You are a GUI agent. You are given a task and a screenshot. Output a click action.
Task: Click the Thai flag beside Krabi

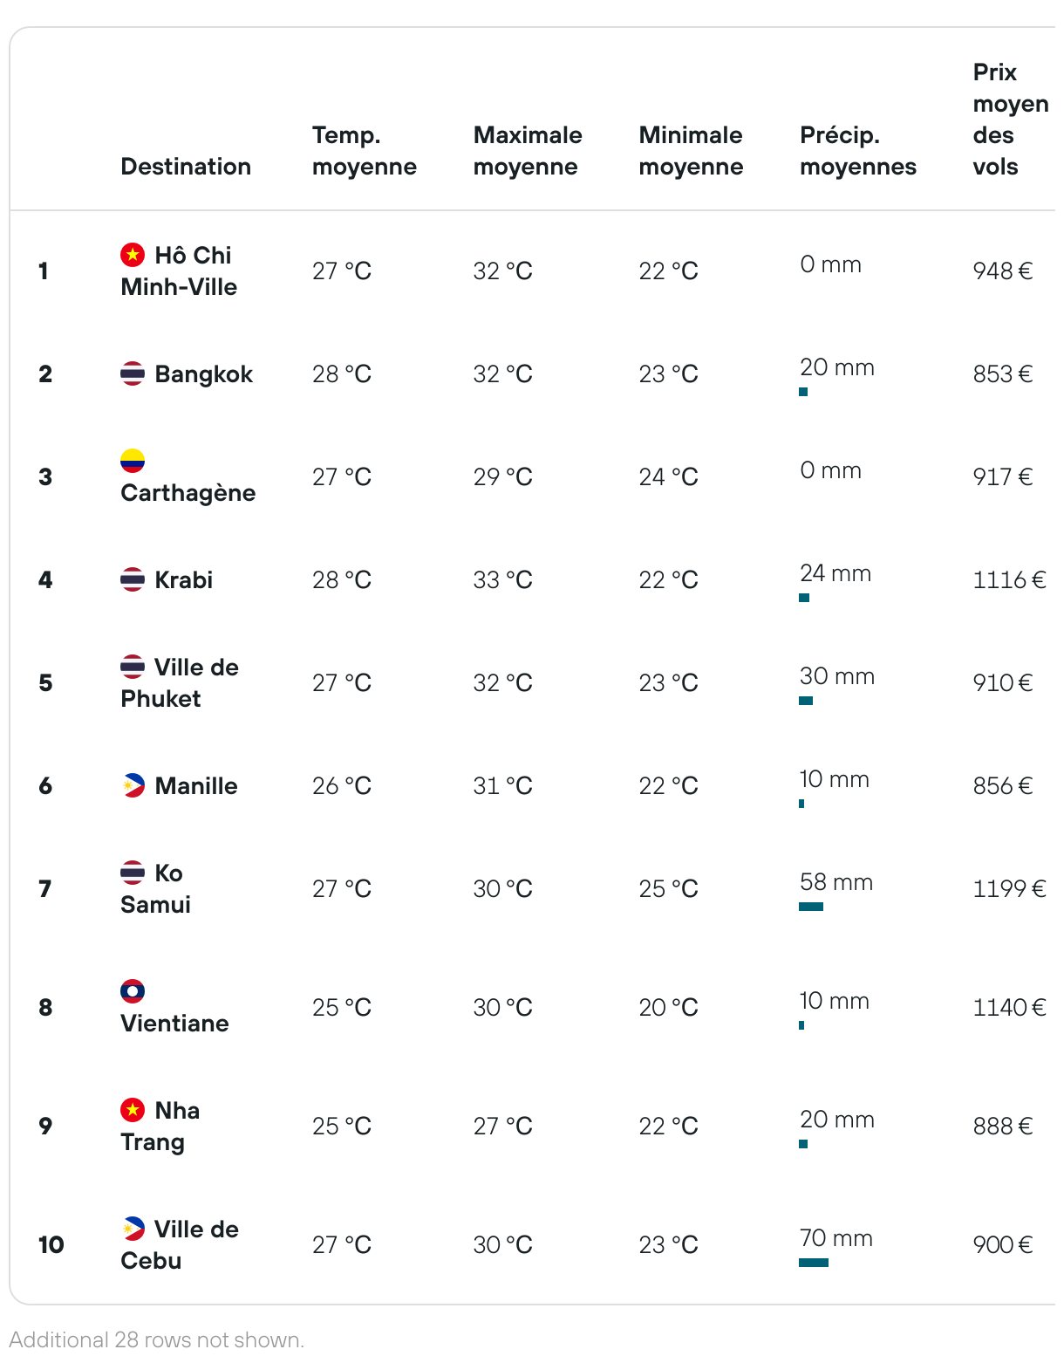133,579
